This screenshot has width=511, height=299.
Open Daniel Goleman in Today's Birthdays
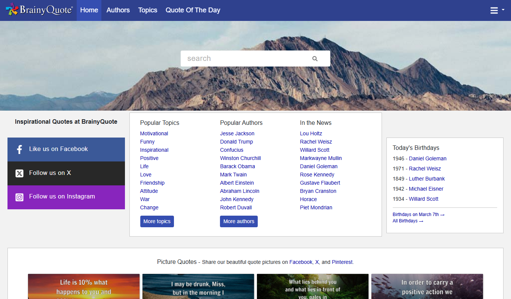click(x=428, y=158)
